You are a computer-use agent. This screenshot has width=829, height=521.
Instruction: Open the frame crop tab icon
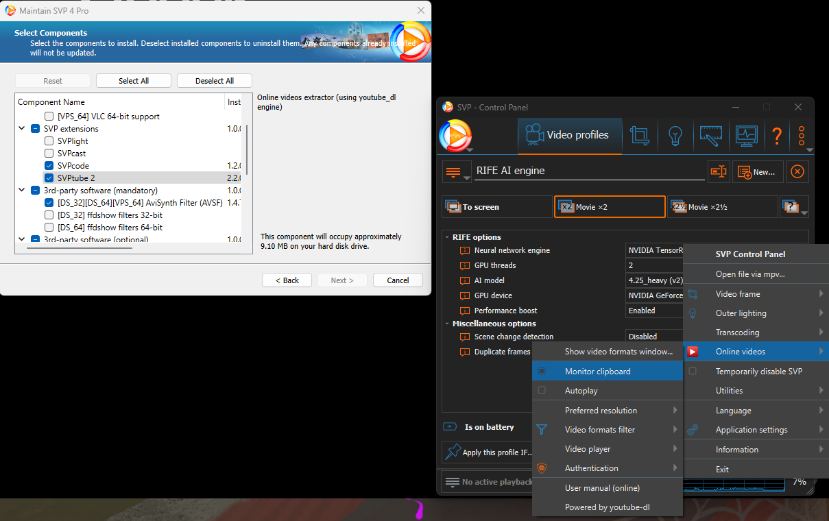pyautogui.click(x=640, y=135)
